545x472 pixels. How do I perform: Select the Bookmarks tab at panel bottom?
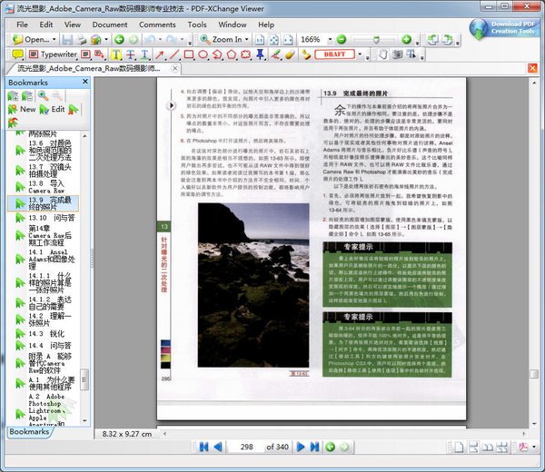[29, 432]
